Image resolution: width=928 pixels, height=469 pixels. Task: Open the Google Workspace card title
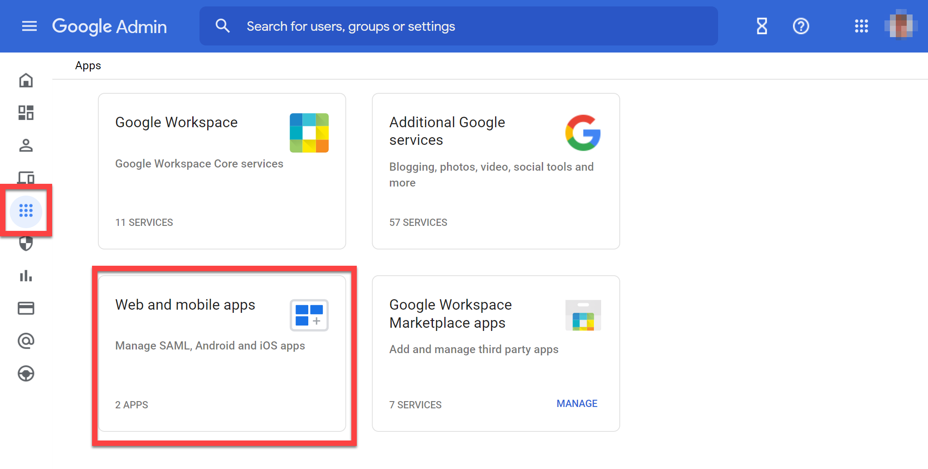click(176, 123)
